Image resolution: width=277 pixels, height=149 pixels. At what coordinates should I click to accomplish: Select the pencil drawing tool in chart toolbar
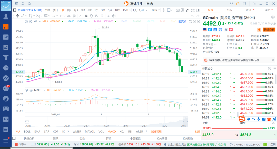click(x=187, y=10)
